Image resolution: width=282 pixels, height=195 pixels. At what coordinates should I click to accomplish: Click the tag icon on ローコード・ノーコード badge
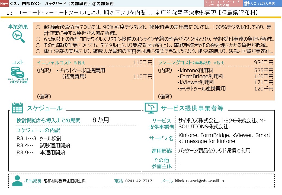[x=208, y=4]
